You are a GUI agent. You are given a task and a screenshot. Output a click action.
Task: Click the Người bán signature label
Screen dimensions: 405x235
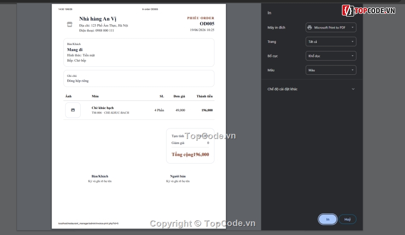coord(178,176)
